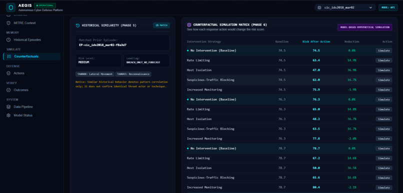Click the Counterfactuals sliders icon
This screenshot has height=193, width=403.
[x=9, y=56]
